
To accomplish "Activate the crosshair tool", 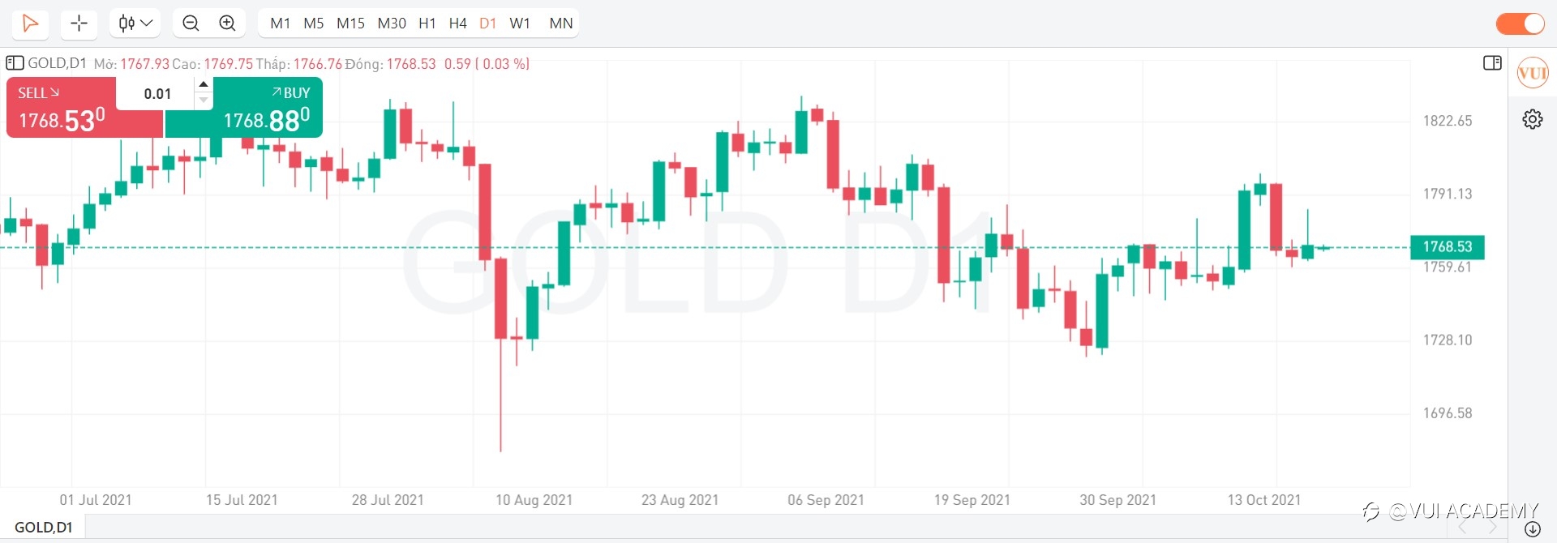I will [79, 24].
